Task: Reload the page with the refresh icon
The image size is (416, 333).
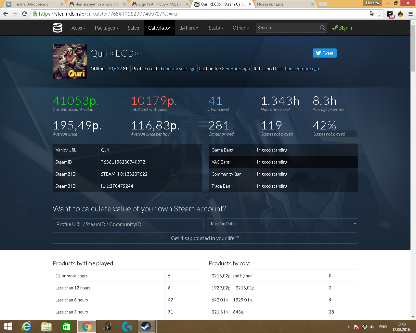Action: pyautogui.click(x=24, y=14)
